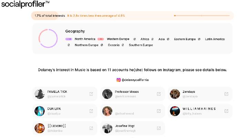Open external link for WILLIAM HAINES
This screenshot has width=248, height=138.
point(226,111)
